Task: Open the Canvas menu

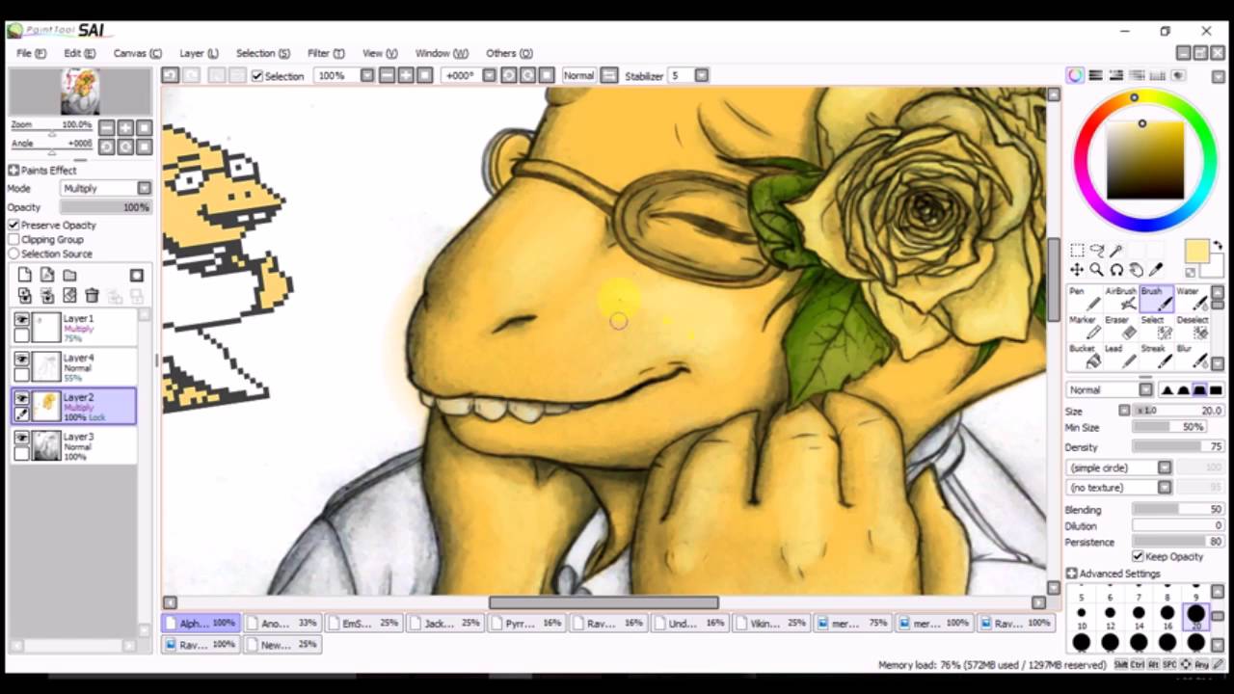Action: [137, 53]
